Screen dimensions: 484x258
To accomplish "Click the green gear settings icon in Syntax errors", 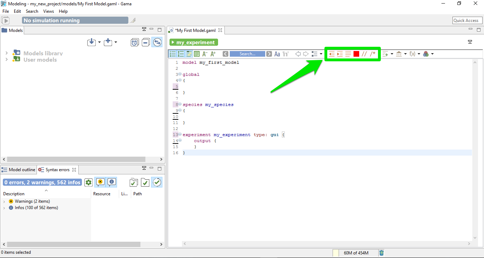I will tap(88, 183).
